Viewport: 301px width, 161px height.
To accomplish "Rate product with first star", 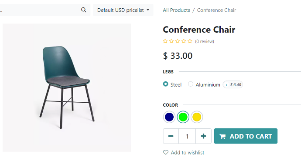I will (165, 41).
